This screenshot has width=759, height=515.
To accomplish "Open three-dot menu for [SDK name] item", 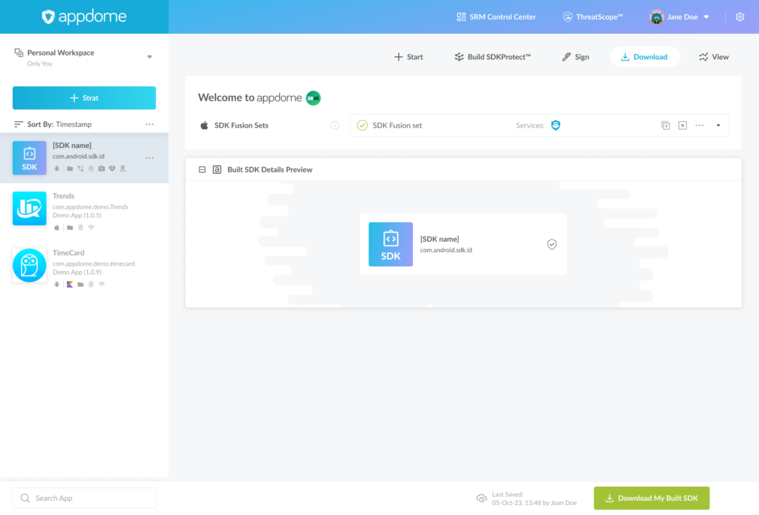I will [x=149, y=158].
